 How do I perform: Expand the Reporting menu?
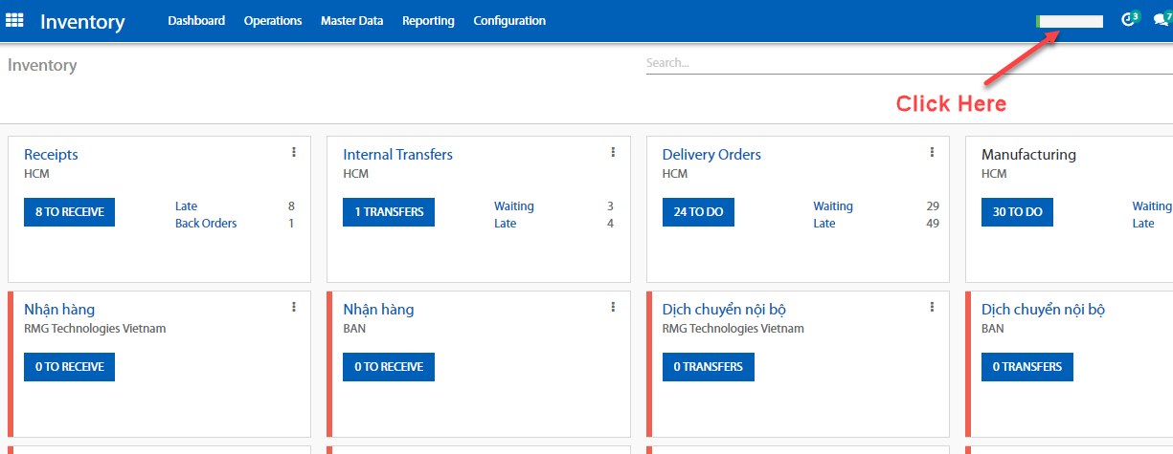pos(428,21)
